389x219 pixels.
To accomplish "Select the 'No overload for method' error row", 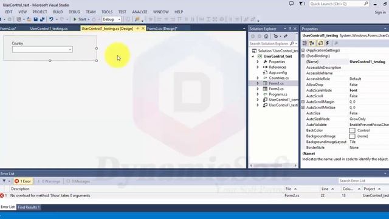I will pyautogui.click(x=194, y=196).
